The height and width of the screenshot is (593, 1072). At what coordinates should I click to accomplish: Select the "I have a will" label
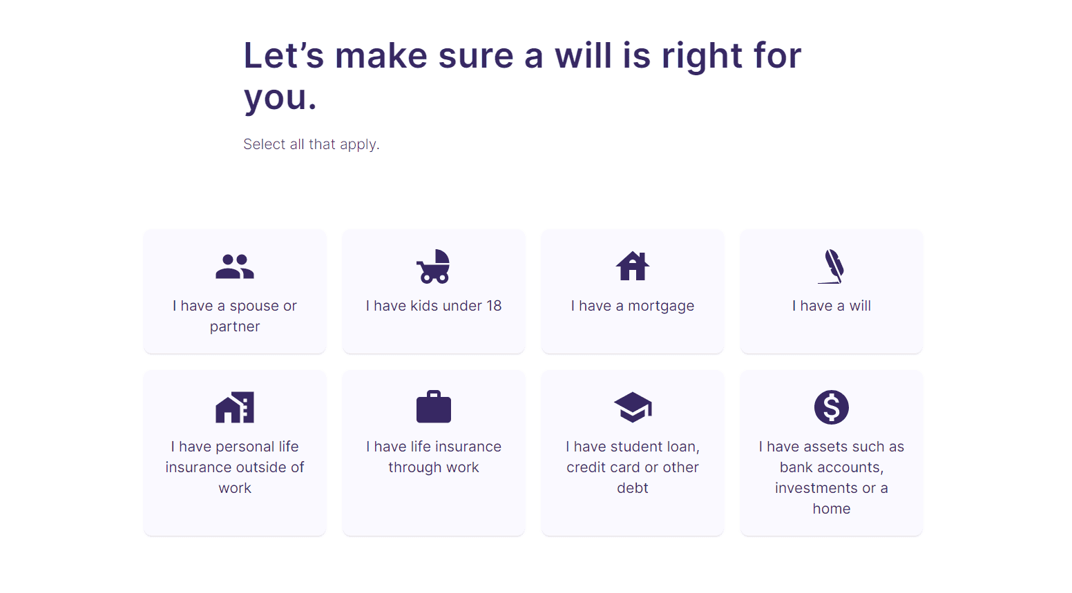(832, 306)
